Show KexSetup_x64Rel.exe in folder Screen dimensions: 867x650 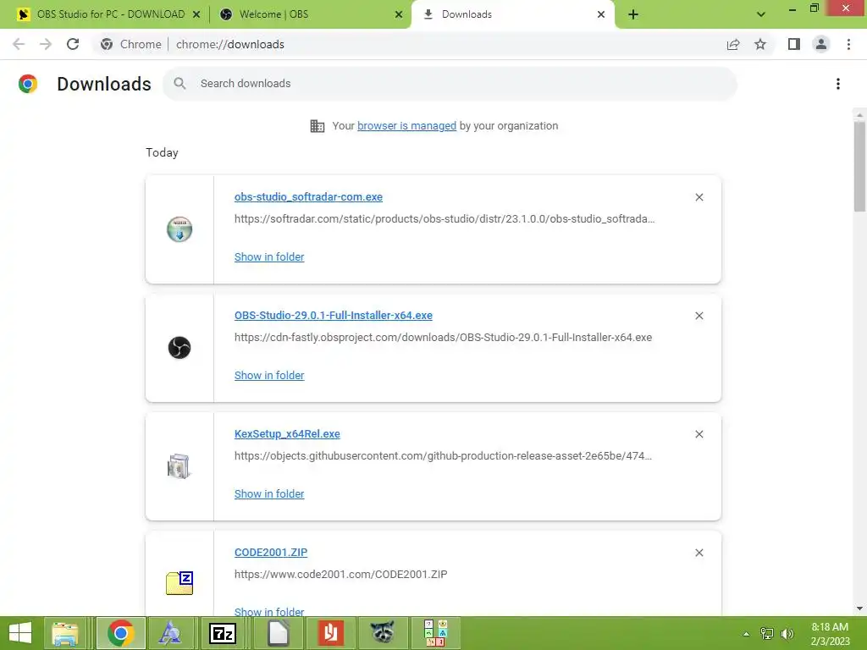click(269, 494)
